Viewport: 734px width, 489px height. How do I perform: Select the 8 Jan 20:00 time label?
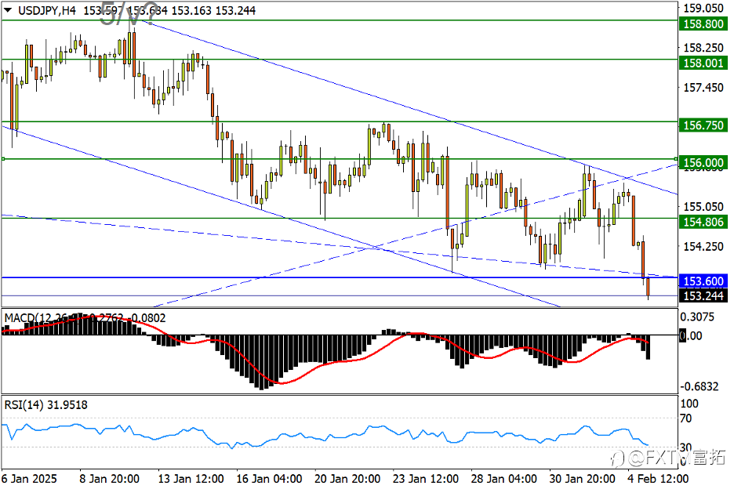(109, 479)
